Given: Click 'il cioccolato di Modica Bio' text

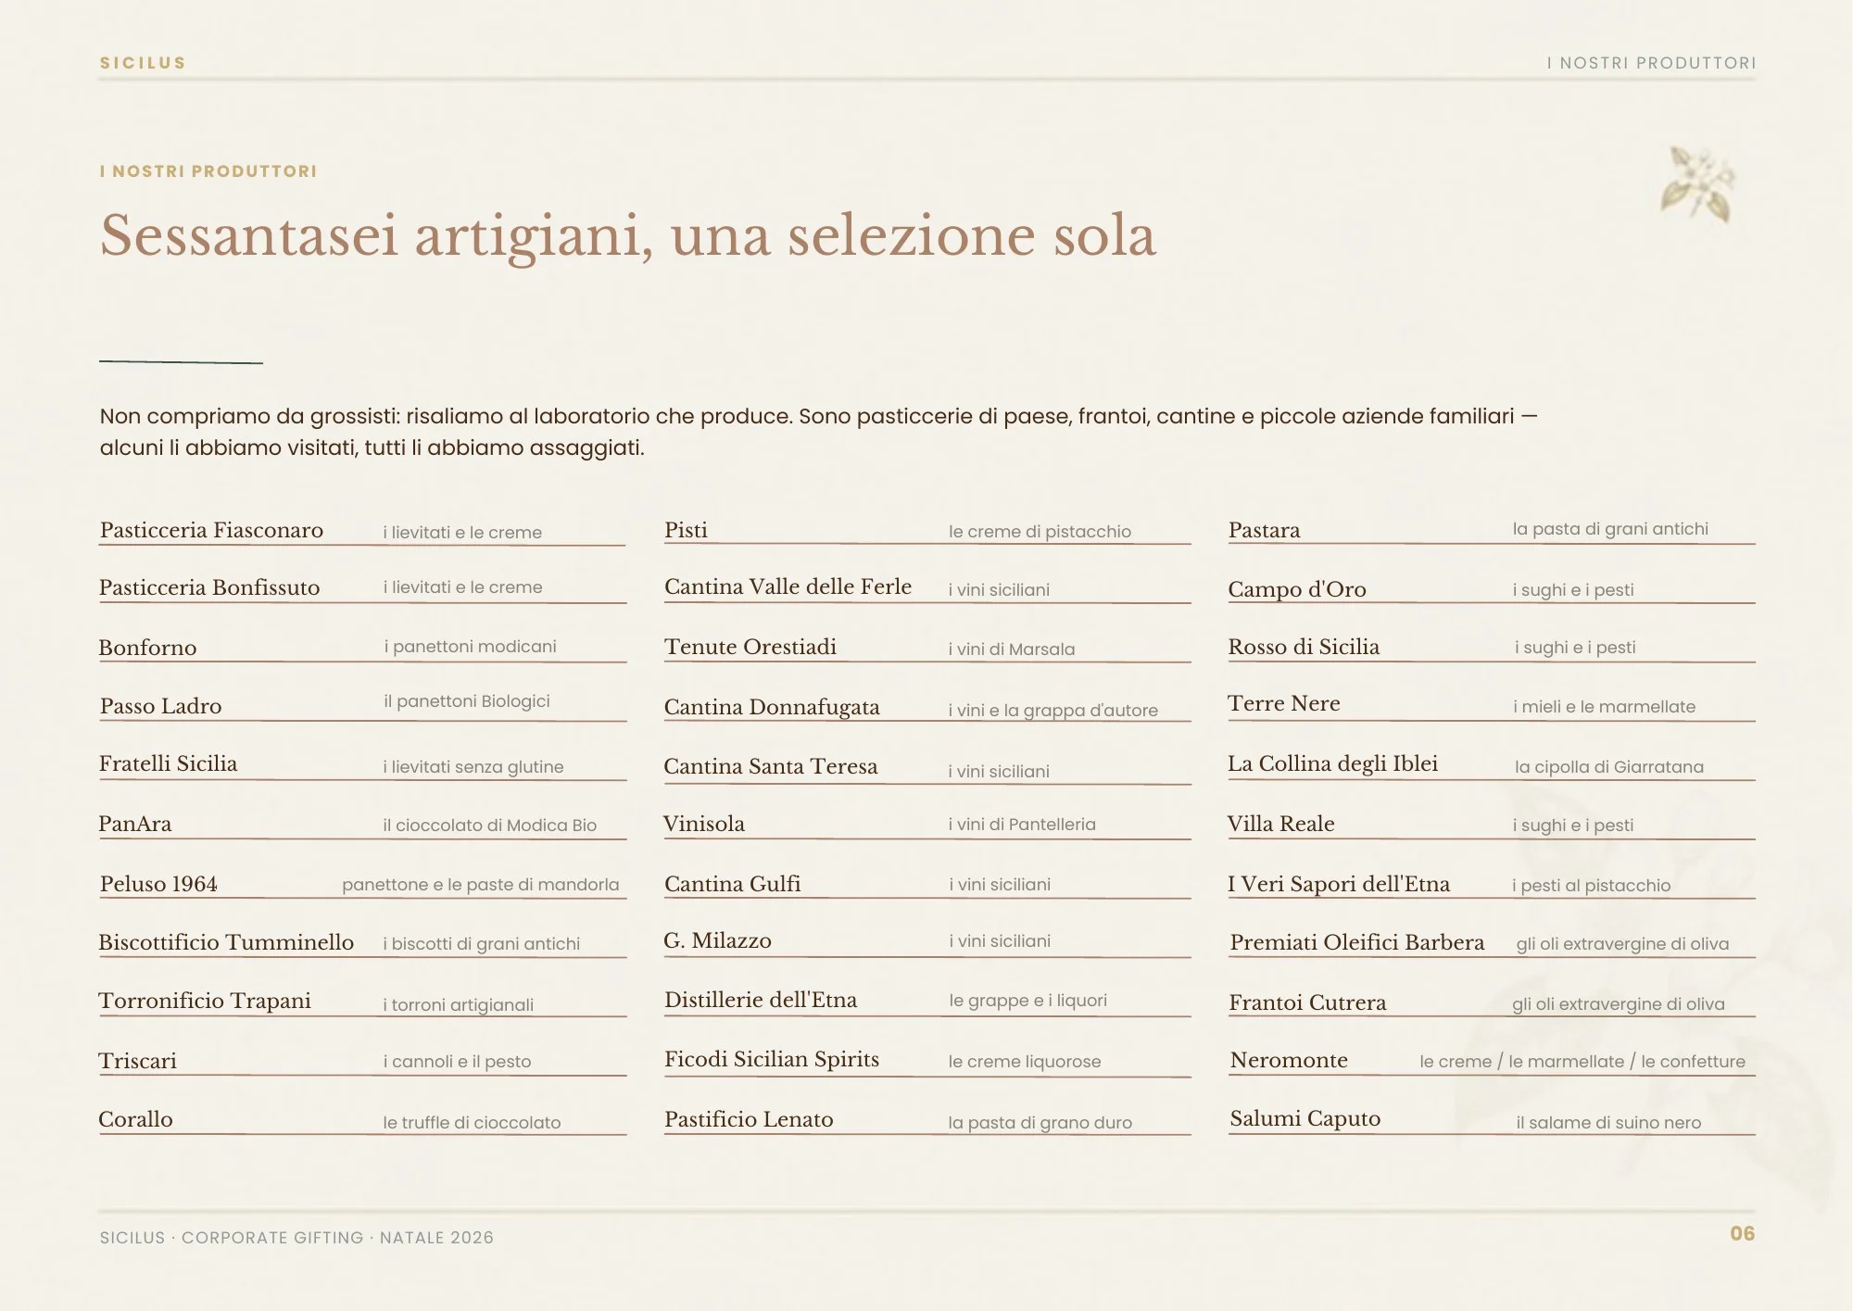Looking at the screenshot, I should click(490, 825).
